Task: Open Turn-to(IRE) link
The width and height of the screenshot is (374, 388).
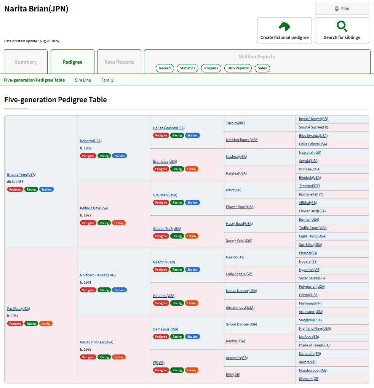Action: pyautogui.click(x=235, y=123)
